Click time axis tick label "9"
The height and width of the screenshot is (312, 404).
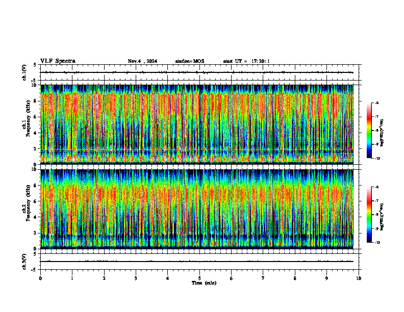326,278
